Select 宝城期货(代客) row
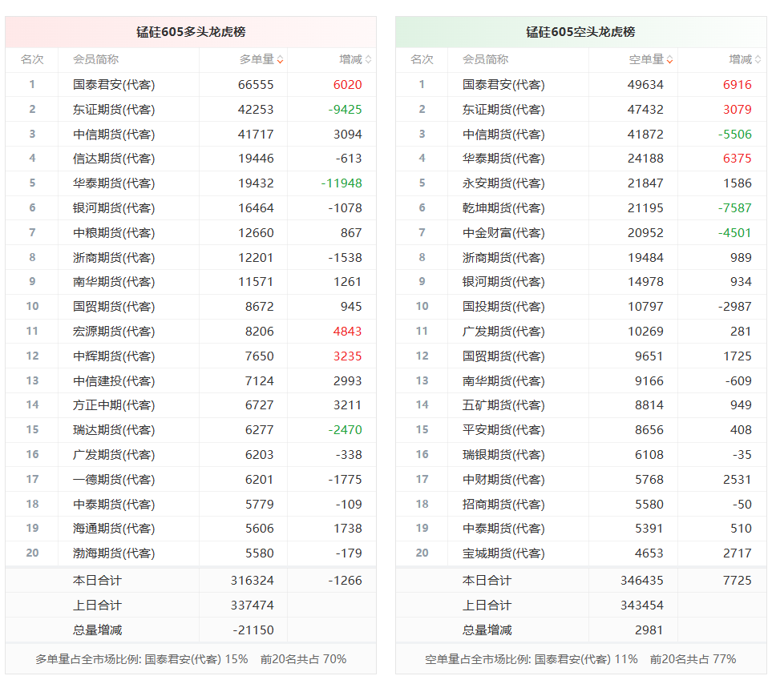The image size is (772, 684). click(581, 553)
